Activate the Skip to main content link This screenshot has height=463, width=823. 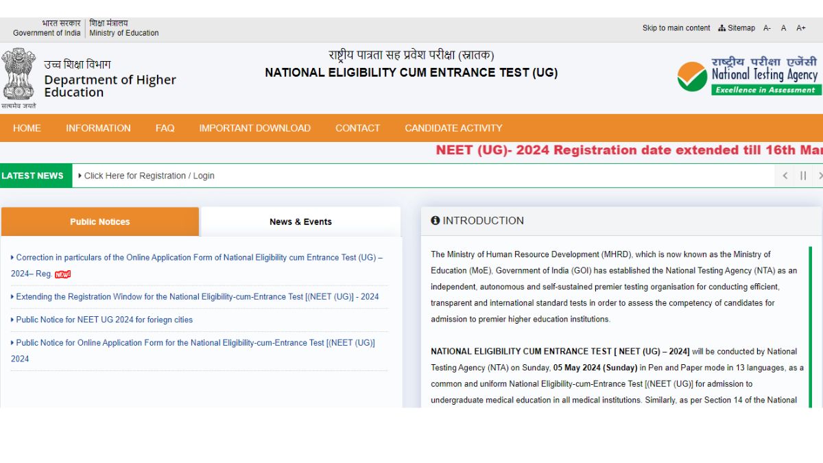(x=676, y=28)
